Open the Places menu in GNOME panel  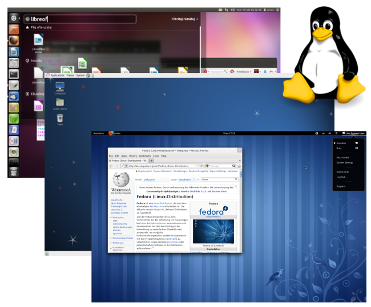tap(70, 75)
